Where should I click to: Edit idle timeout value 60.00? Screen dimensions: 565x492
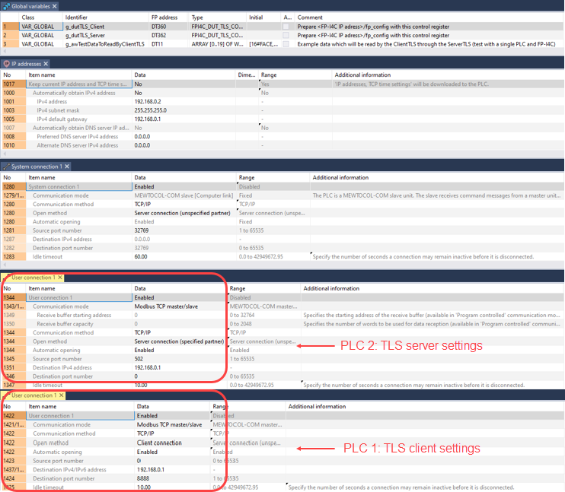click(x=184, y=256)
